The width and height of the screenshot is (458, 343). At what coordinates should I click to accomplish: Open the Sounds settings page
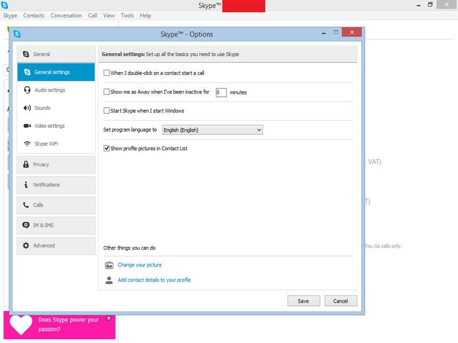click(56, 108)
